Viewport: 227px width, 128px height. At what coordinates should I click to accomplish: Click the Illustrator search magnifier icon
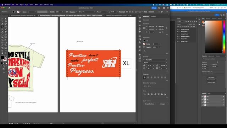point(159,8)
